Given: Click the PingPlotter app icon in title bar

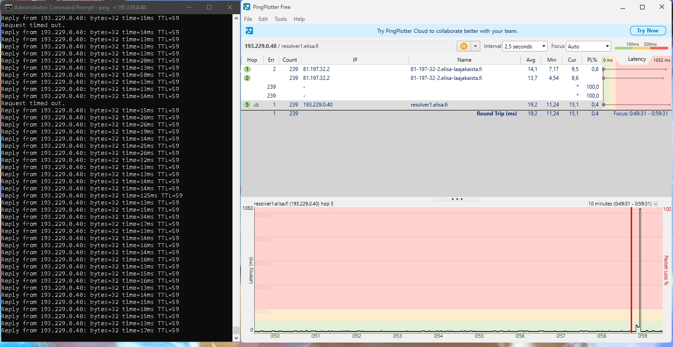Looking at the screenshot, I should 247,7.
